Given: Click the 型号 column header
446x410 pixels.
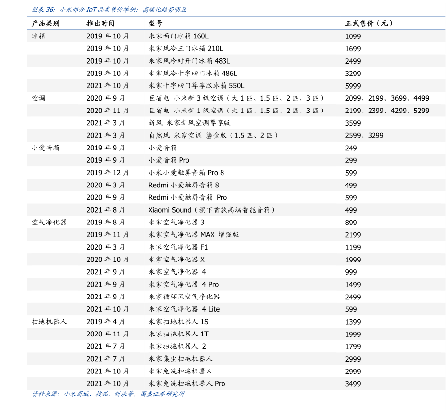Looking at the screenshot, I should [155, 23].
